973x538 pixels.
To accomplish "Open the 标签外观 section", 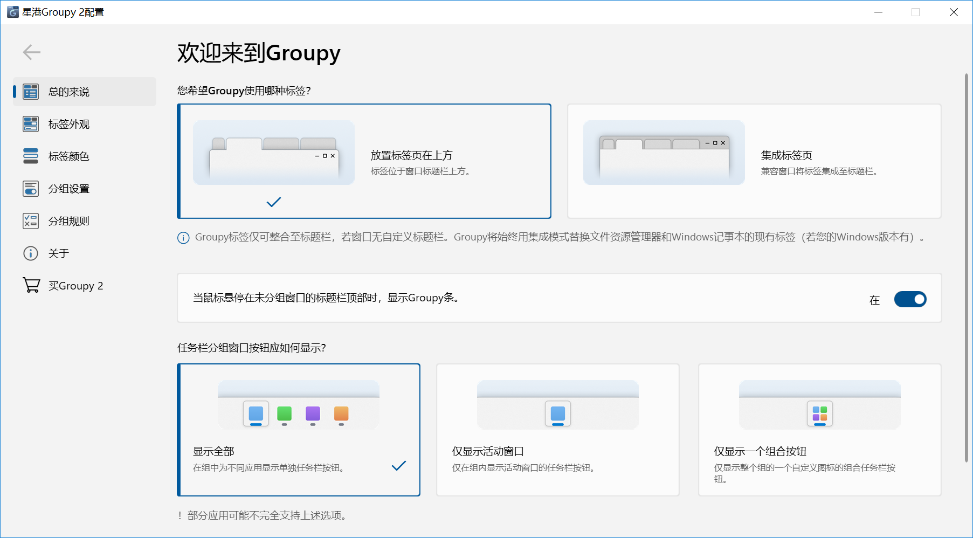I will click(85, 124).
